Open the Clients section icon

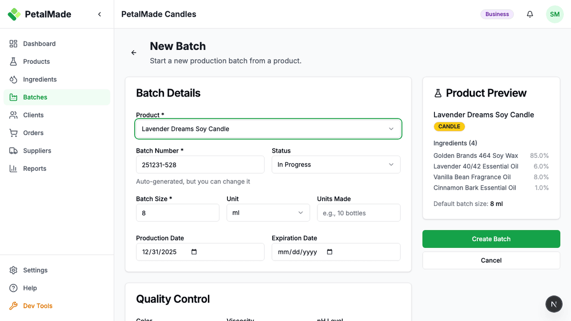(14, 115)
